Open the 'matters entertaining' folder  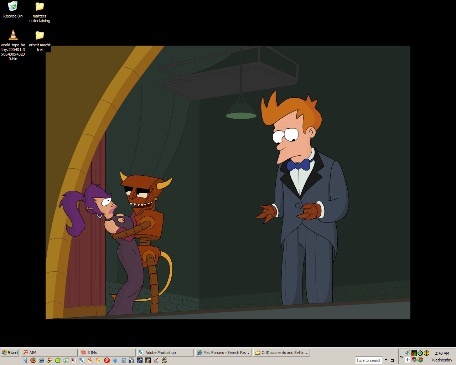click(x=40, y=12)
